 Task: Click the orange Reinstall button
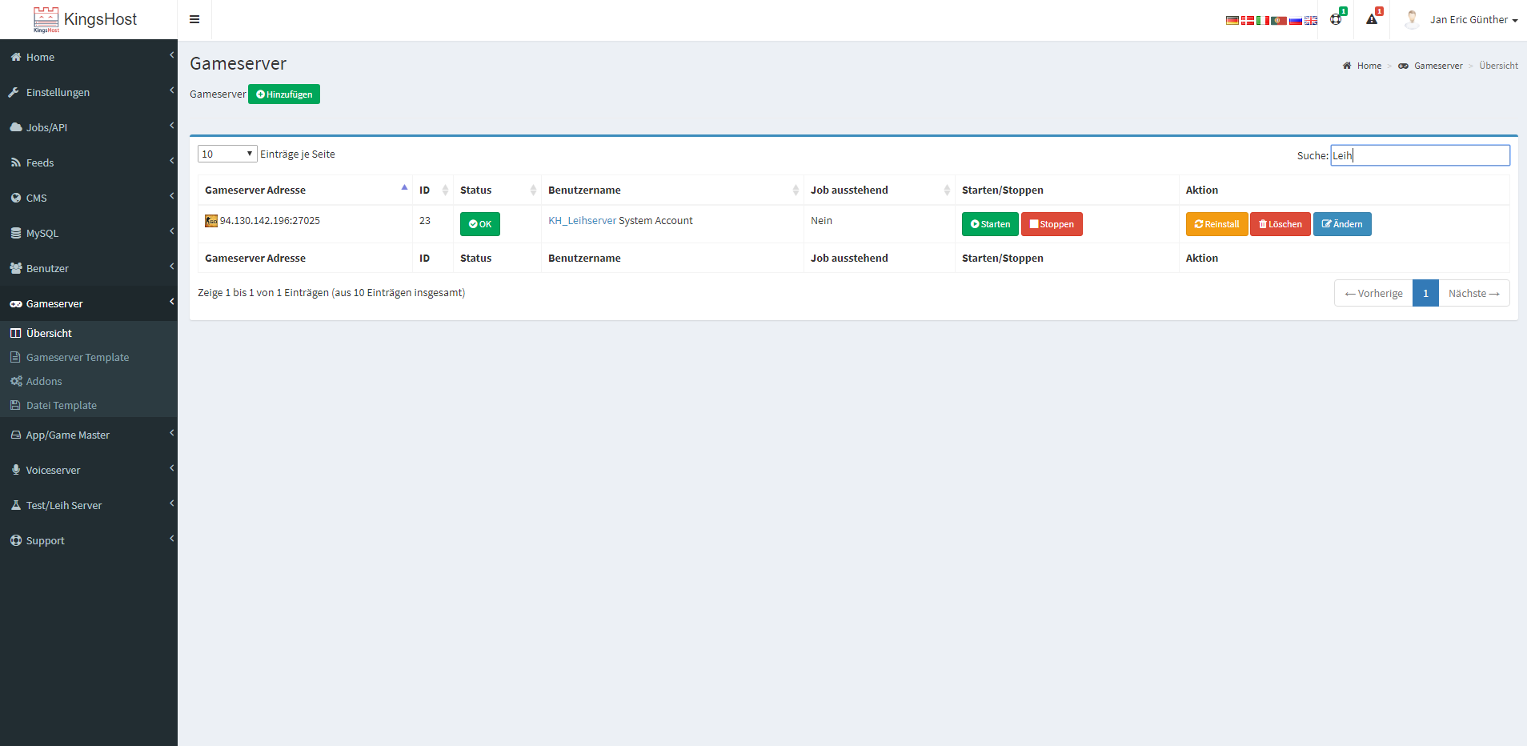(1216, 224)
